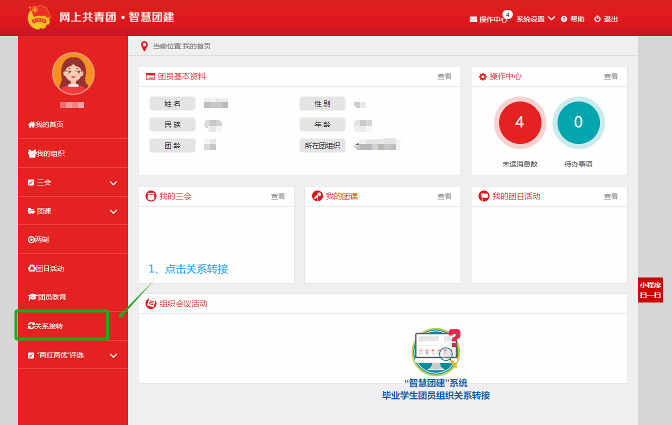Screen dimensions: 672x425
Task: Click the 姓名 field label
Action: pos(172,103)
